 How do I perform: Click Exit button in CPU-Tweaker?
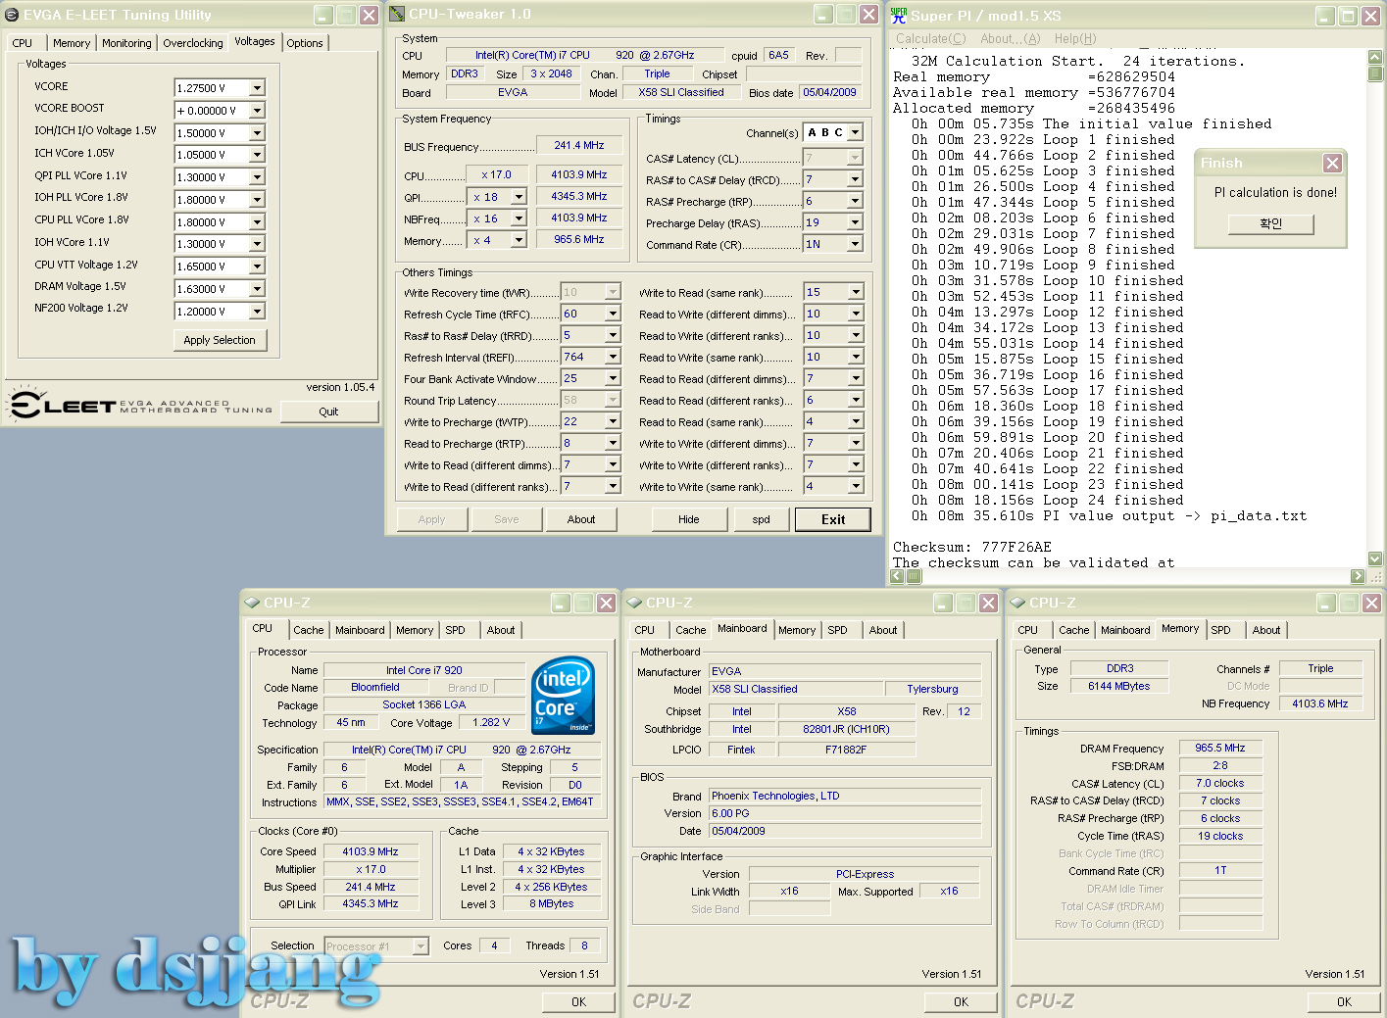[x=832, y=519]
